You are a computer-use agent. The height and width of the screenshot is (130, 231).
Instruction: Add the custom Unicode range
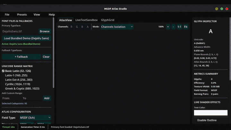click(x=47, y=98)
